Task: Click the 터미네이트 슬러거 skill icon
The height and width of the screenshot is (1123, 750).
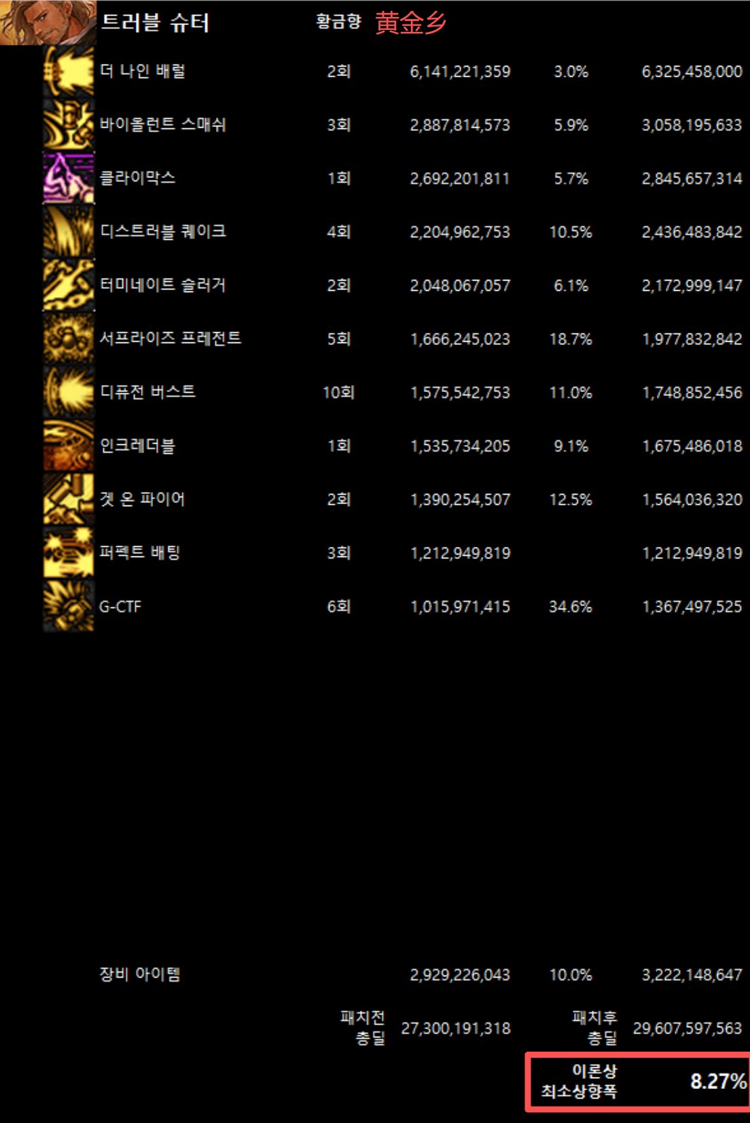Action: [x=69, y=285]
